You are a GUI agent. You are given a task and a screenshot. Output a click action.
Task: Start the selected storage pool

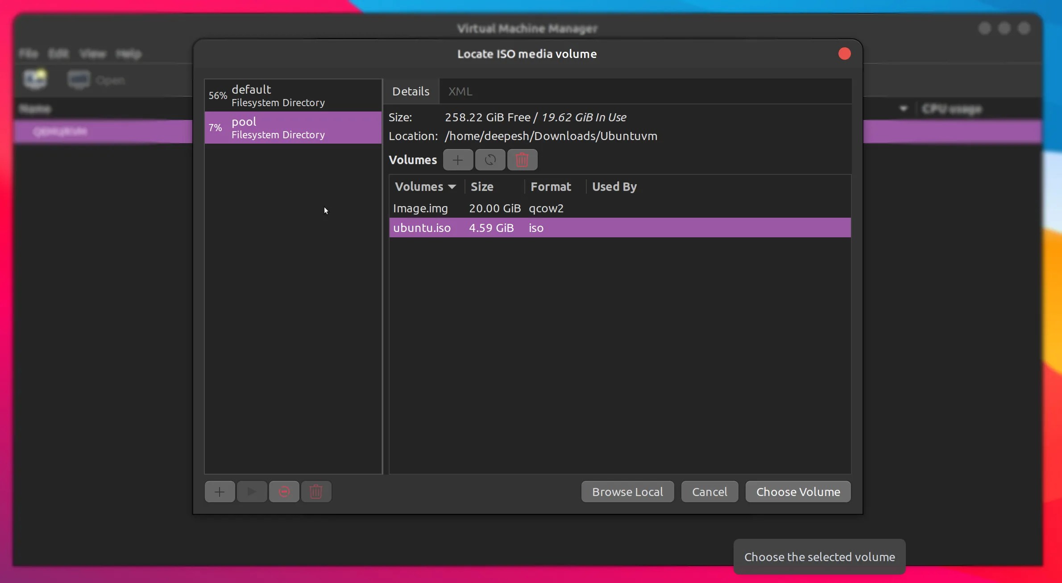click(252, 492)
